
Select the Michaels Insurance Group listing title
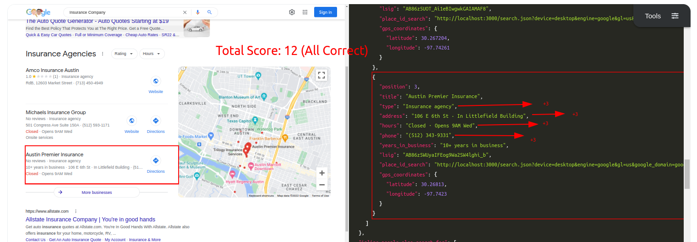click(x=56, y=112)
